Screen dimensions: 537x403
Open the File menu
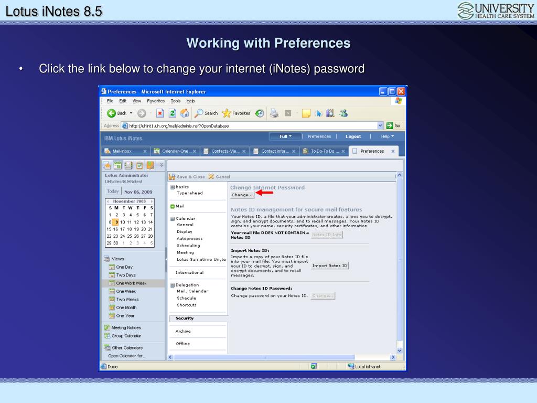(110, 101)
